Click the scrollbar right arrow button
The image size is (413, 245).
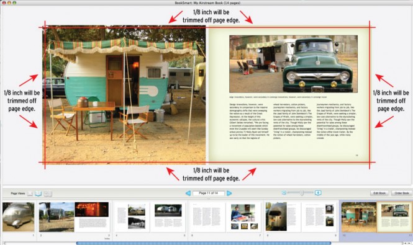click(x=410, y=243)
